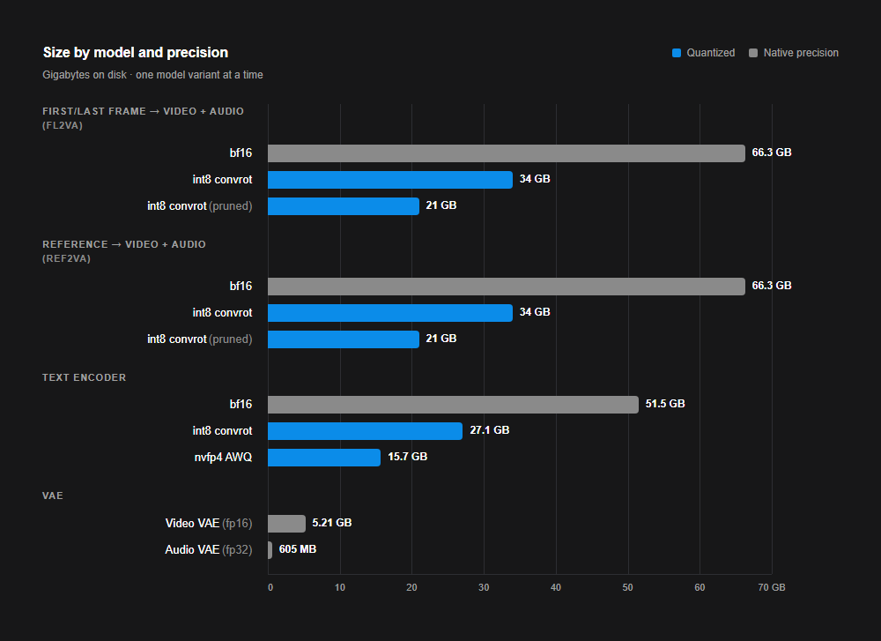
Task: Click the 70 GB axis tick label
Action: point(772,587)
